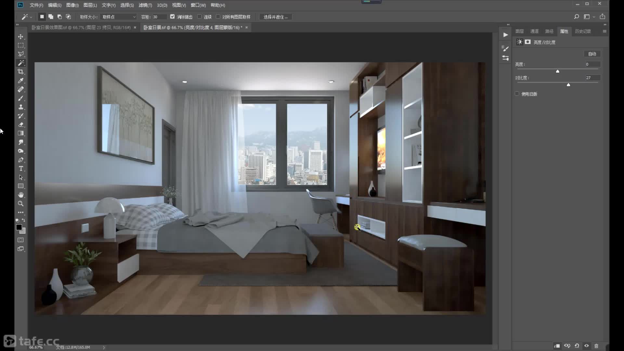The image size is (624, 351).
Task: Click the Subtract from Selection icon
Action: click(x=59, y=17)
